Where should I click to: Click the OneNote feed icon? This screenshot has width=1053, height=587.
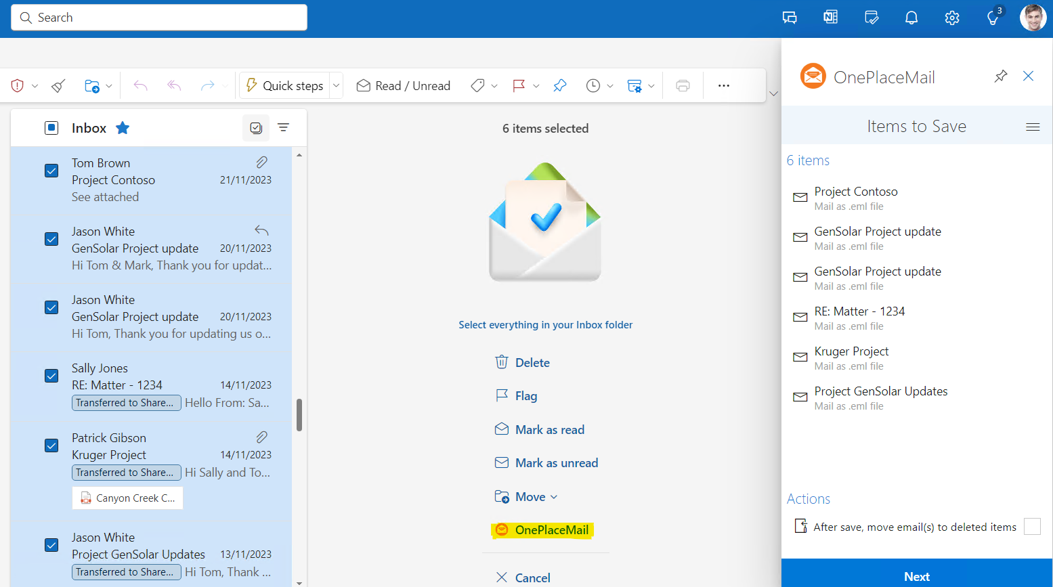(x=830, y=18)
